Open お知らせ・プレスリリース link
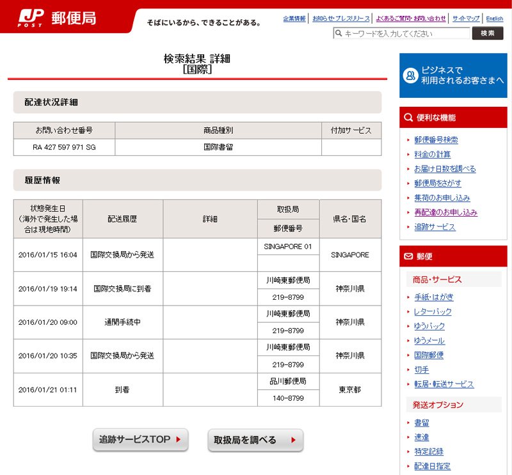Viewport: 512px width, 475px height. 341,19
